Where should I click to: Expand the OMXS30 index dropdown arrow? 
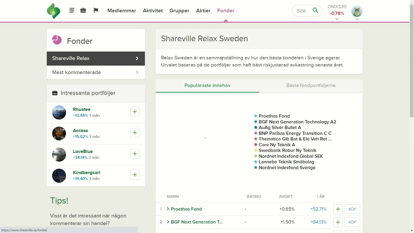(x=337, y=19)
